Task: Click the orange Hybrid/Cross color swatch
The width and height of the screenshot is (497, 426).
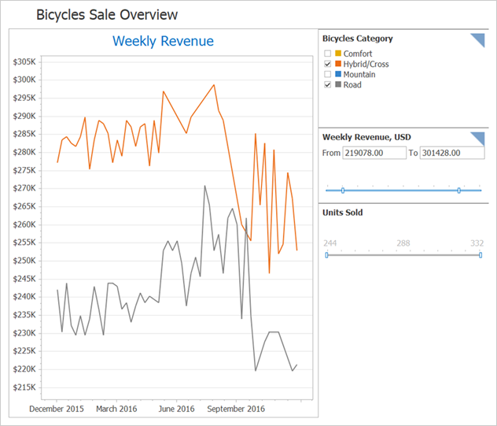Action: (337, 64)
